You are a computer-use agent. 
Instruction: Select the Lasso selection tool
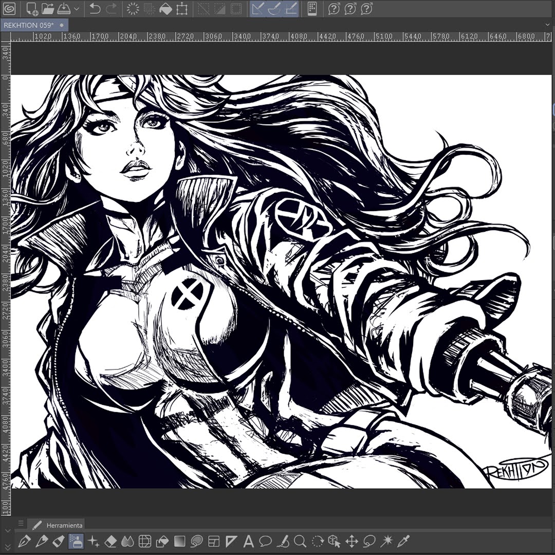click(x=369, y=541)
